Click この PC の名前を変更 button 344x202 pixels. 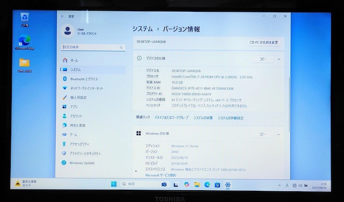click(263, 42)
